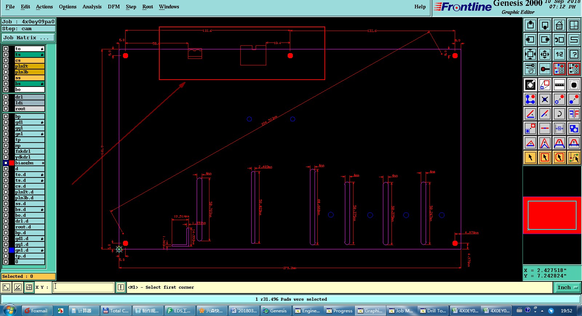Click the ruler measure tool icon
Viewport: 582px width, 316px height.
coord(559,85)
